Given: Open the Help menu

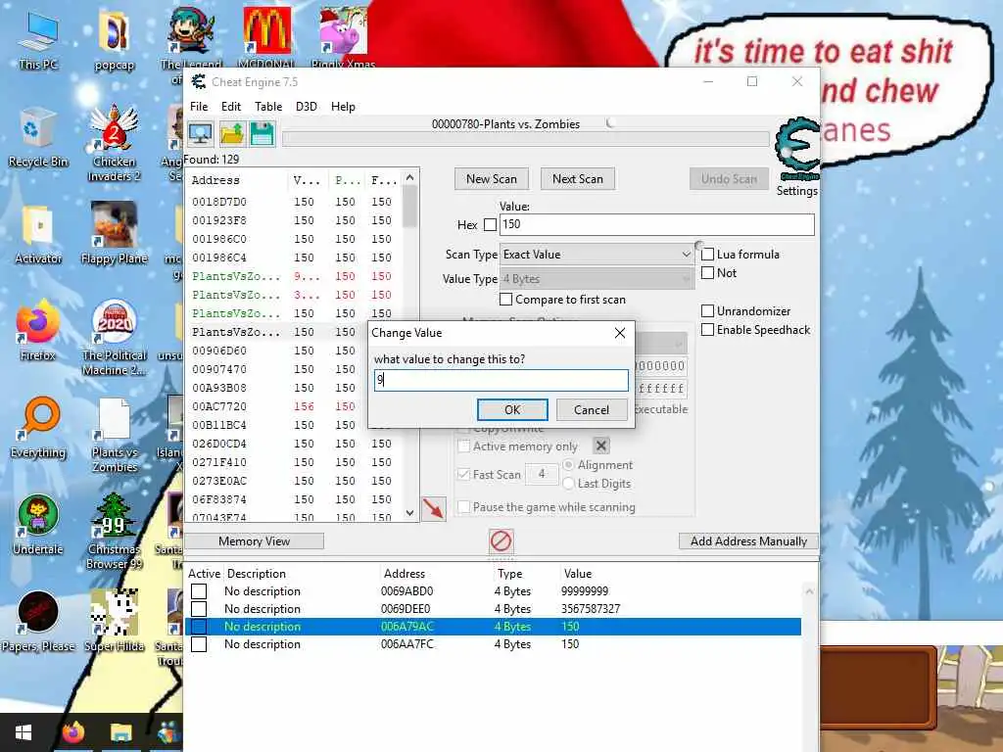Looking at the screenshot, I should 343,106.
